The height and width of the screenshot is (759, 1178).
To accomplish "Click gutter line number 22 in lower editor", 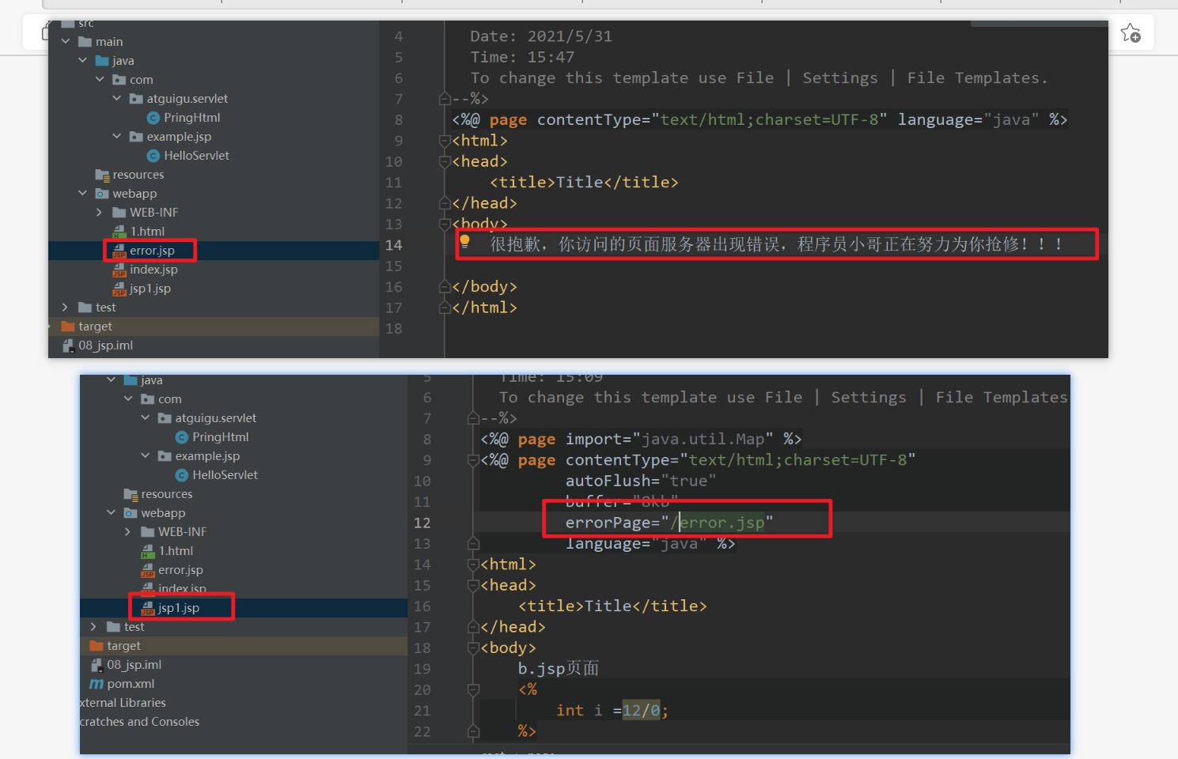I will (422, 731).
